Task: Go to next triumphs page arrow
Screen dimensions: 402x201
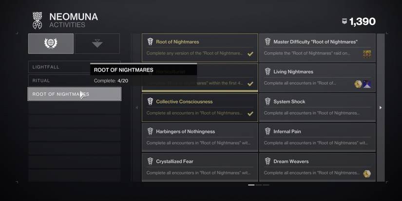Action: [381, 108]
